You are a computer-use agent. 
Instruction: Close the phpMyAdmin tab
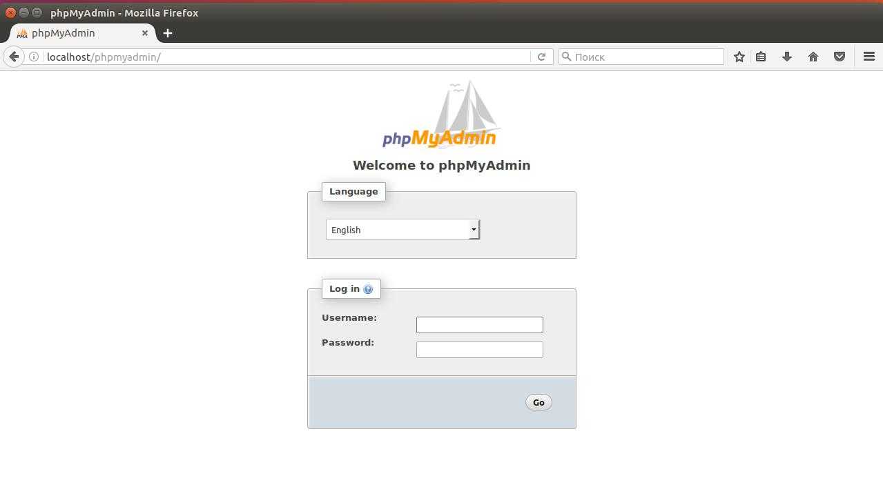click(x=145, y=33)
